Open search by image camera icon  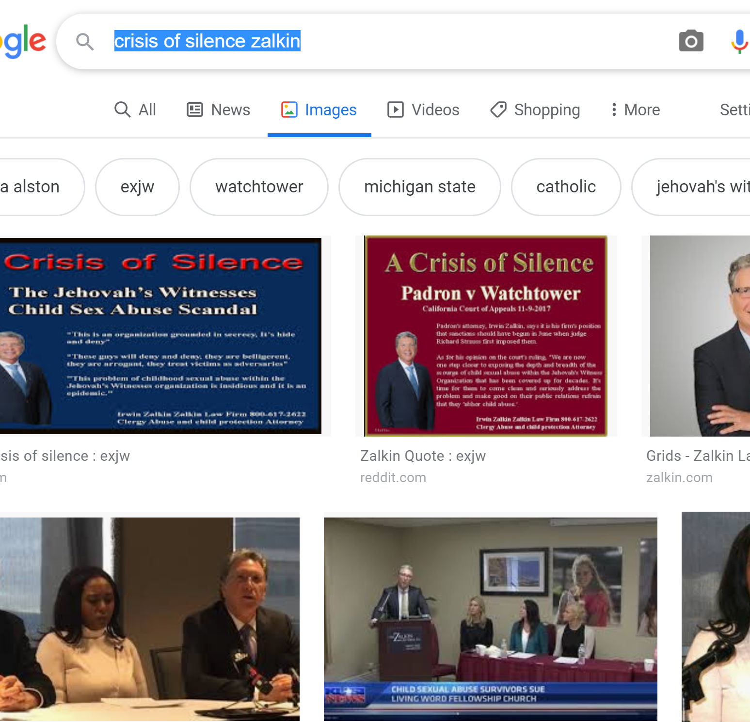coord(691,41)
